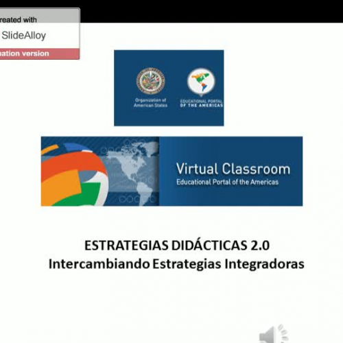Screen dimensions: 343x343
Task: Click the 'Virtual Classroom' heading text
Action: tap(233, 169)
